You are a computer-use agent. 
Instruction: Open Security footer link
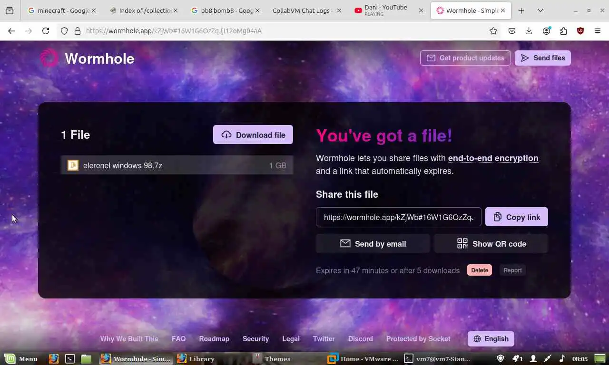tap(256, 339)
